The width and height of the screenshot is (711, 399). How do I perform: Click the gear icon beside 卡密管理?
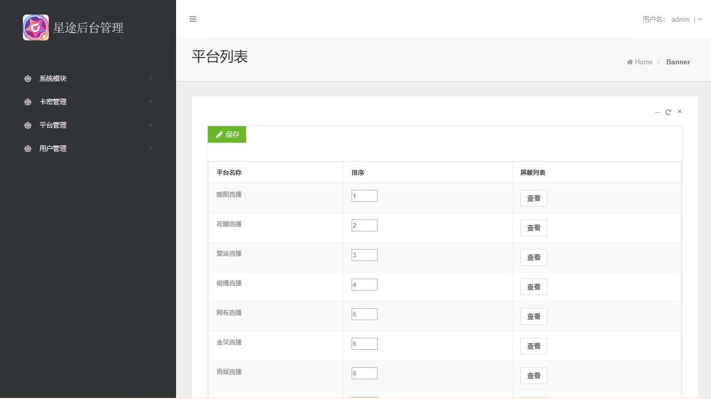tap(28, 102)
